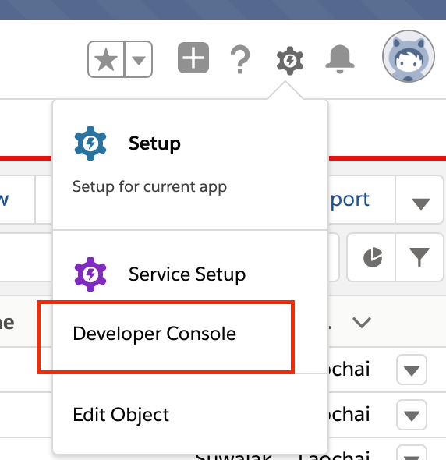Open Developer Console from the menu
Image resolution: width=446 pixels, height=460 pixels.
point(154,334)
